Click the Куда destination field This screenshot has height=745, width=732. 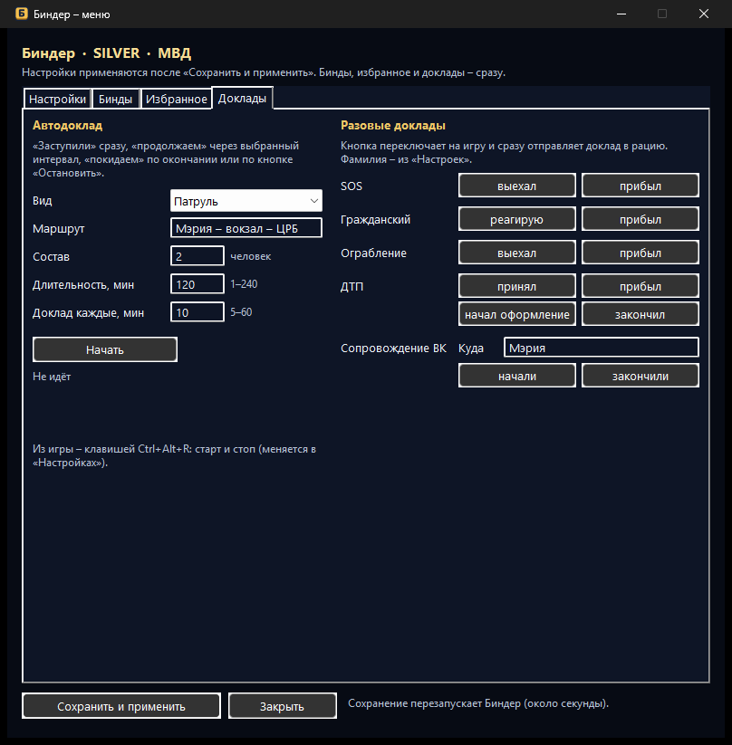click(x=602, y=348)
